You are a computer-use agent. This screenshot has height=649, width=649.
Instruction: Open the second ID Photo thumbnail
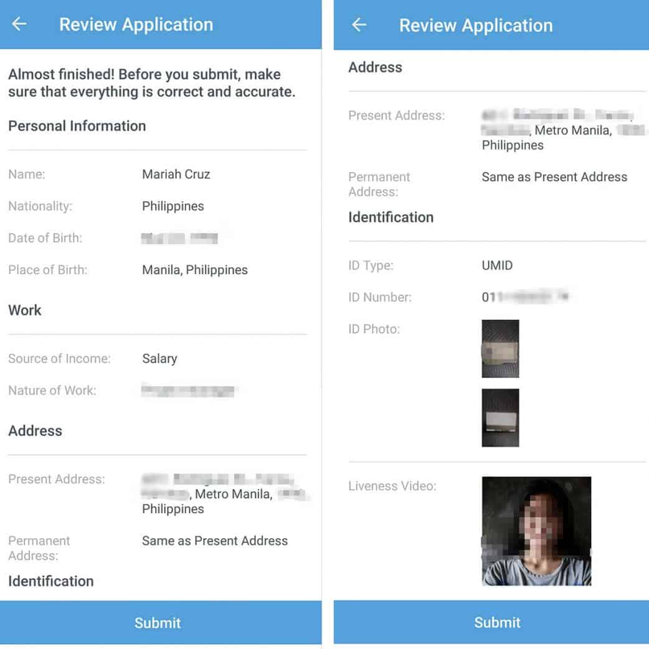click(x=500, y=418)
